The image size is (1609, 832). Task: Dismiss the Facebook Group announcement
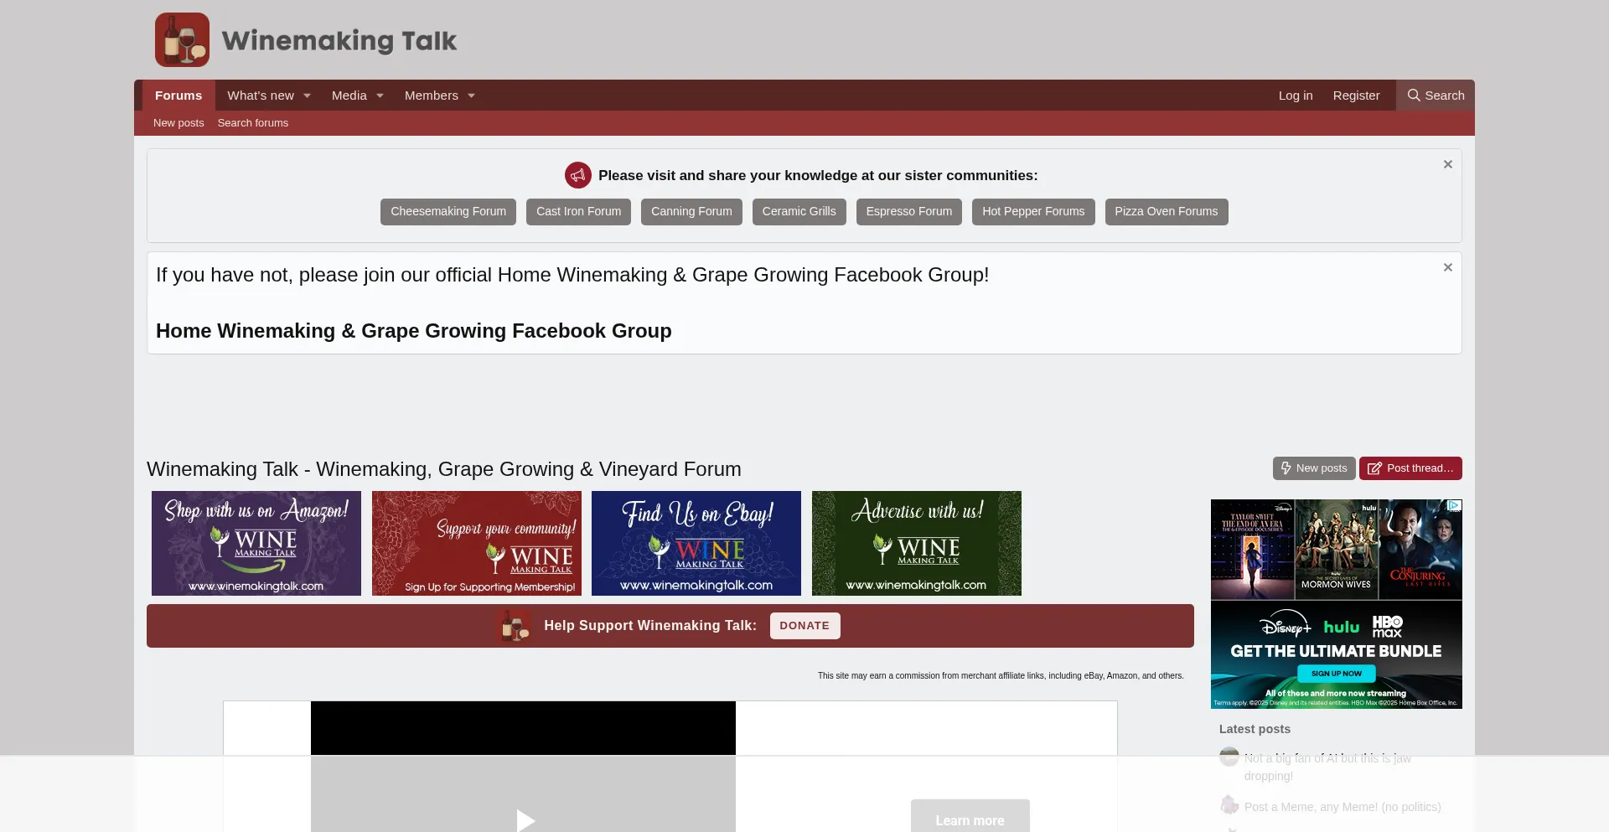(1447, 266)
